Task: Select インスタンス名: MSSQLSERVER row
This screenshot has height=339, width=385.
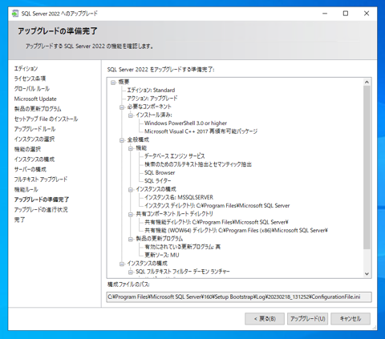Action: pyautogui.click(x=179, y=197)
